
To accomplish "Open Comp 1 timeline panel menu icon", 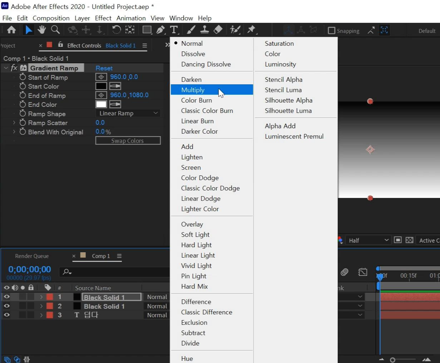I will [x=119, y=256].
